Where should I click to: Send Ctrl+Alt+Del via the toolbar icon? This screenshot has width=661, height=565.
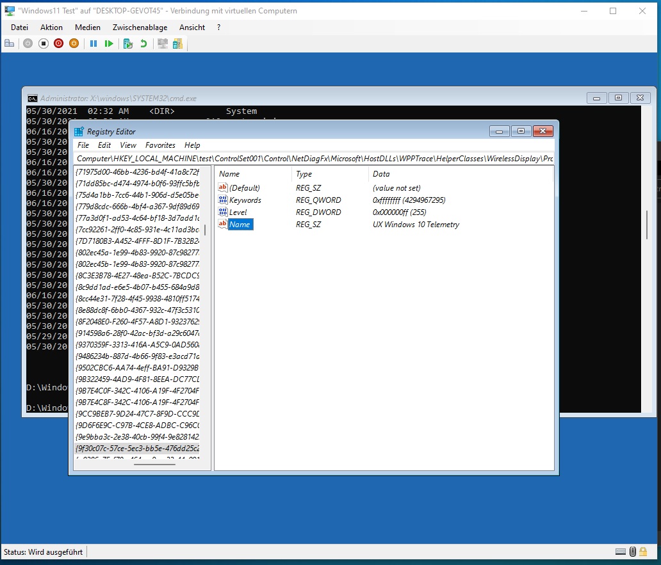coord(9,44)
